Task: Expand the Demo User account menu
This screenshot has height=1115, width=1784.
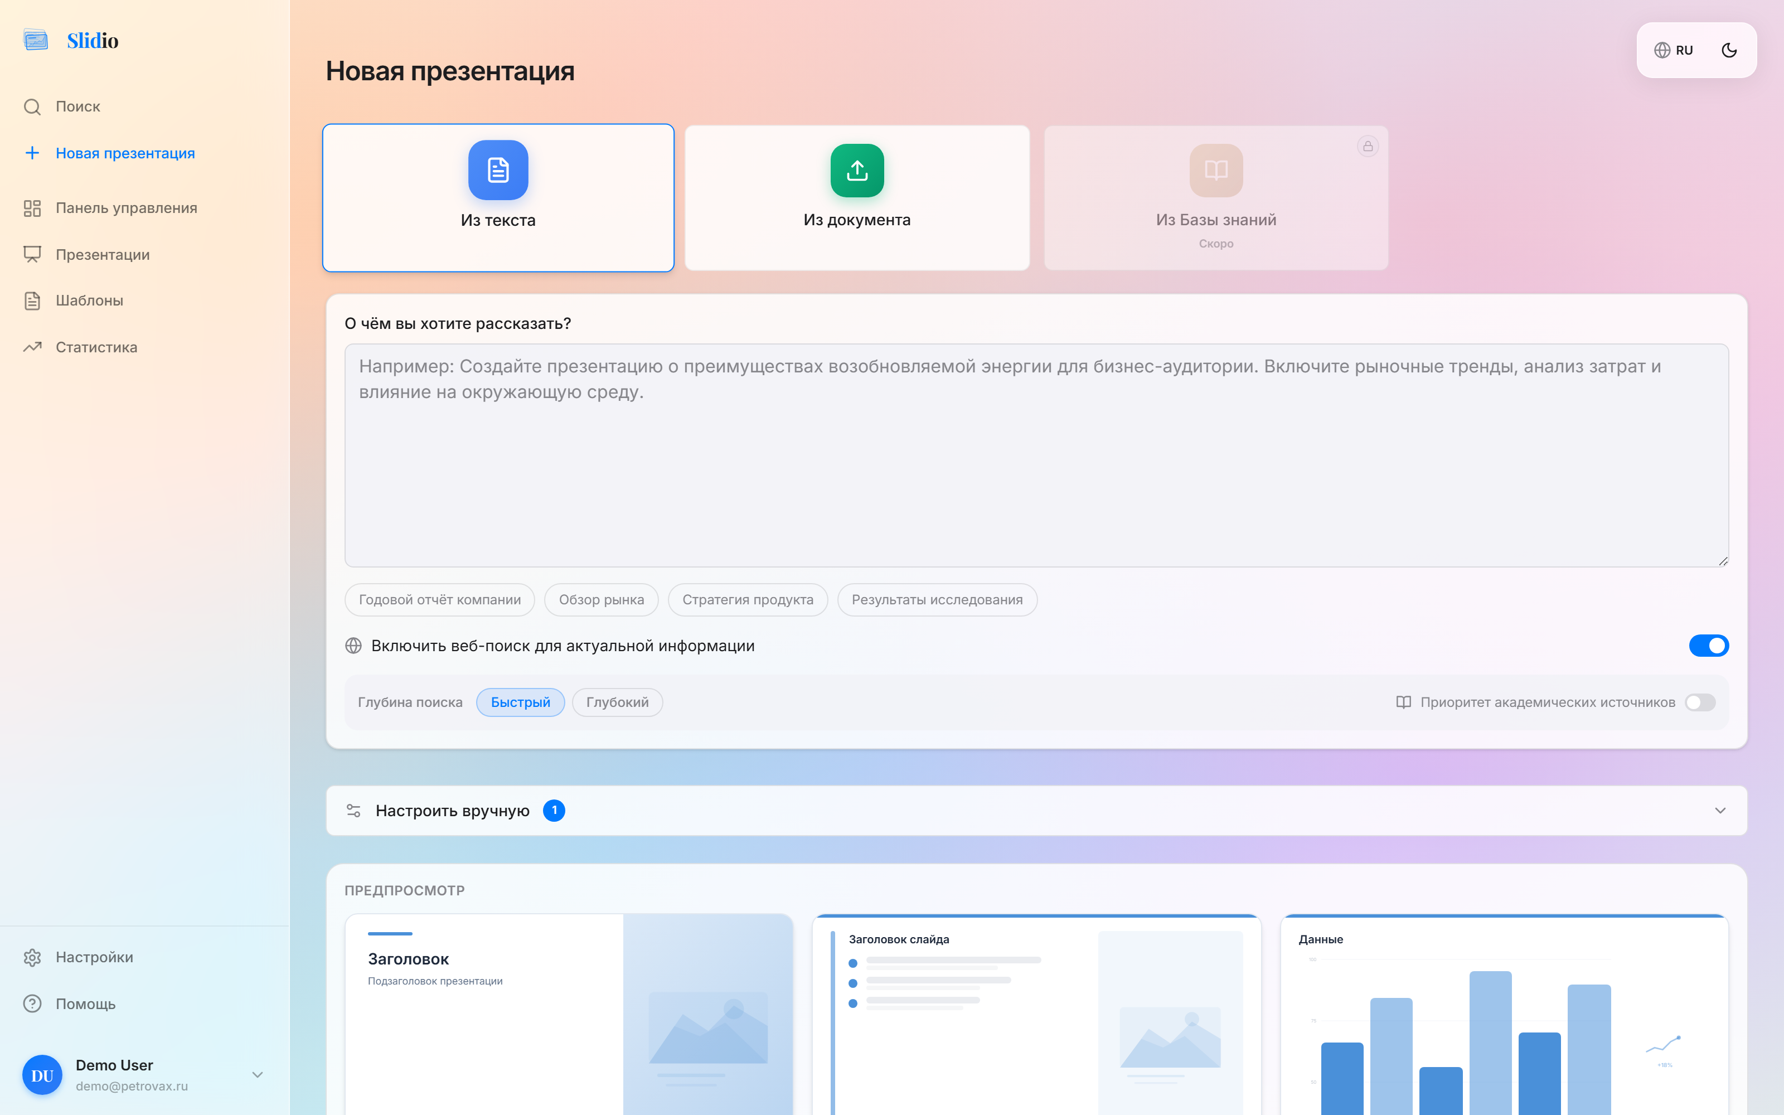Action: click(x=257, y=1074)
